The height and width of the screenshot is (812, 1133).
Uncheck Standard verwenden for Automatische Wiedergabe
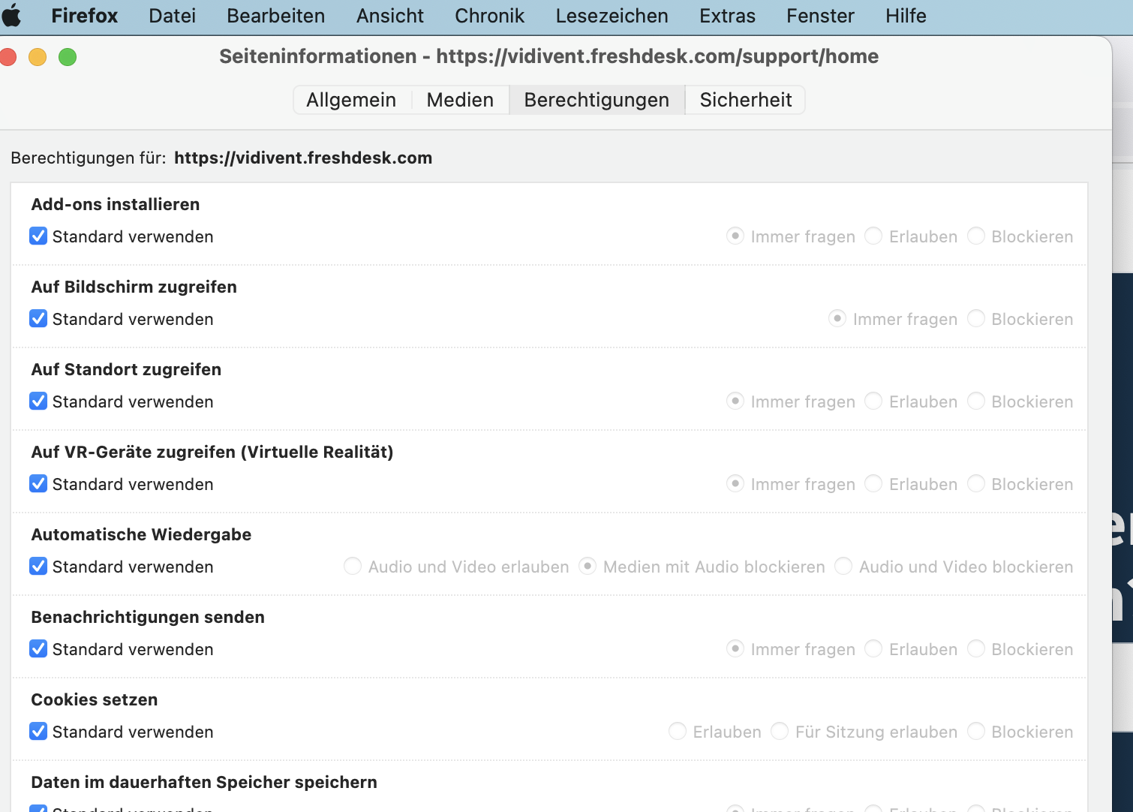38,567
